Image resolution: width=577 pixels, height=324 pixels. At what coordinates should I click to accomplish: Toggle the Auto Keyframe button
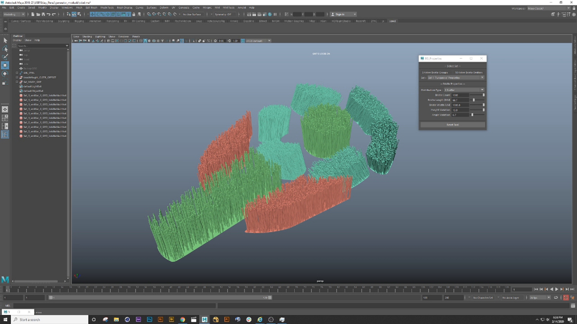[x=566, y=298]
